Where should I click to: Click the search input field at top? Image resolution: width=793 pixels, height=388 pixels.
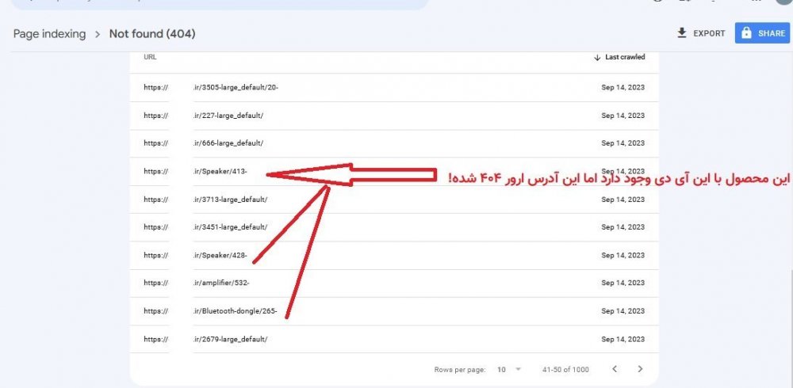[214, 2]
